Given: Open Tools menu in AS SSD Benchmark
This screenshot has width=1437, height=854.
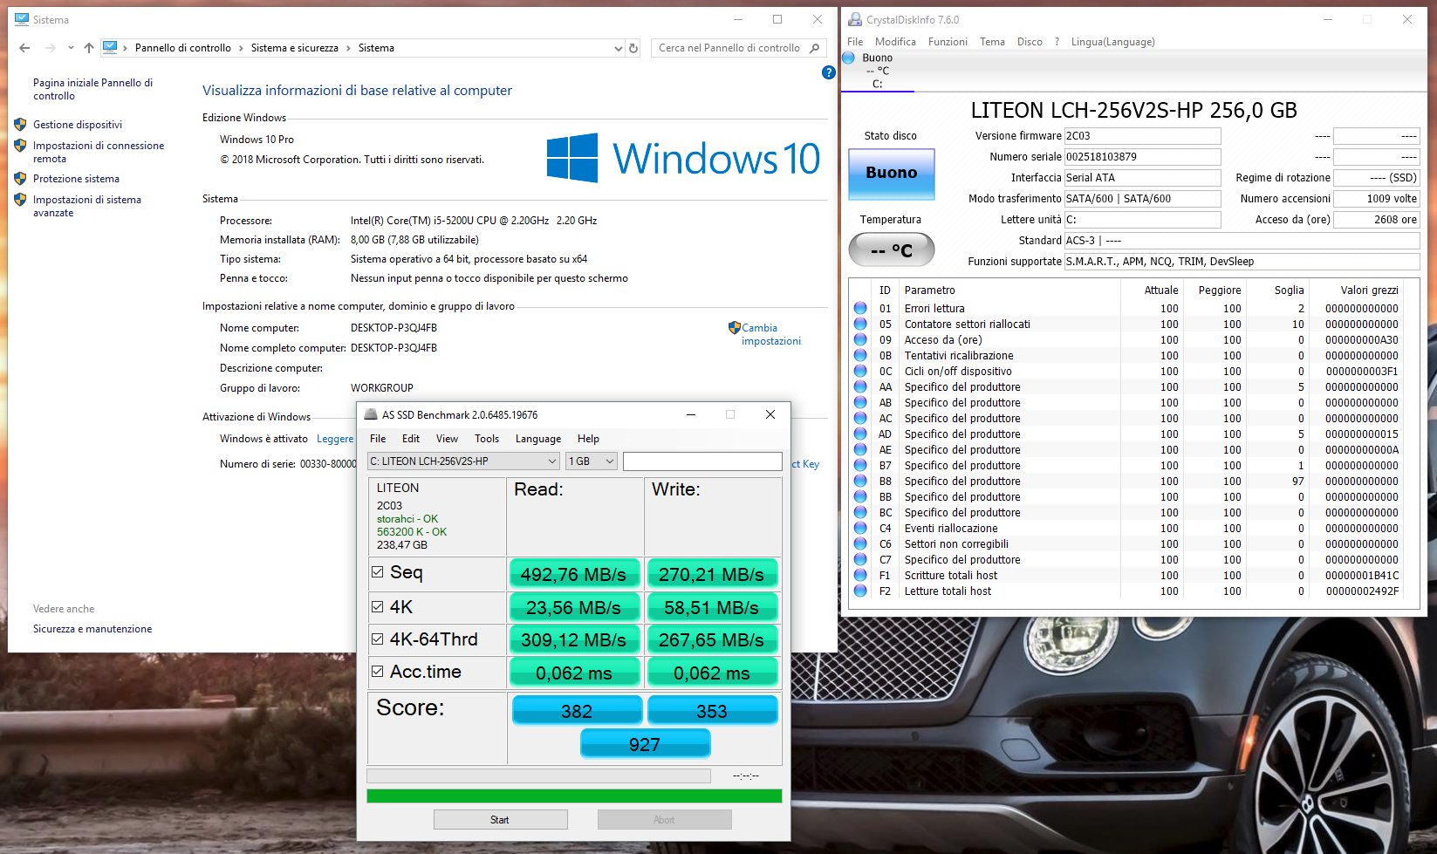Looking at the screenshot, I should (x=487, y=439).
